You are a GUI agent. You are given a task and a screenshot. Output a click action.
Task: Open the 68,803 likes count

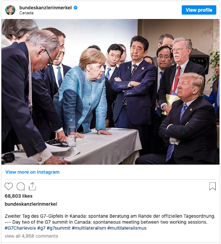[19, 196]
